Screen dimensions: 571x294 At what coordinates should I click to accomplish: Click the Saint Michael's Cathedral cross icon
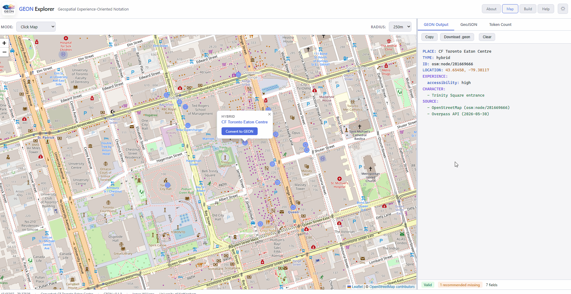(359, 127)
